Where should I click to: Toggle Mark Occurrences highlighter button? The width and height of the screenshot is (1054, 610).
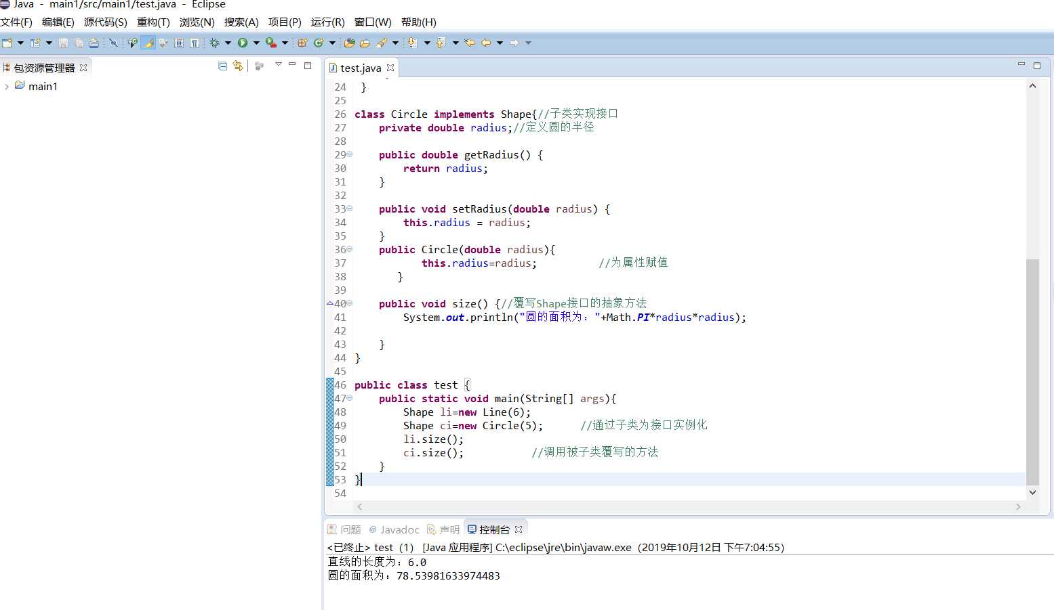pyautogui.click(x=148, y=43)
